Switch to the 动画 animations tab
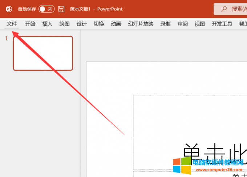Screen dimensions: 247x177 pyautogui.click(x=116, y=24)
